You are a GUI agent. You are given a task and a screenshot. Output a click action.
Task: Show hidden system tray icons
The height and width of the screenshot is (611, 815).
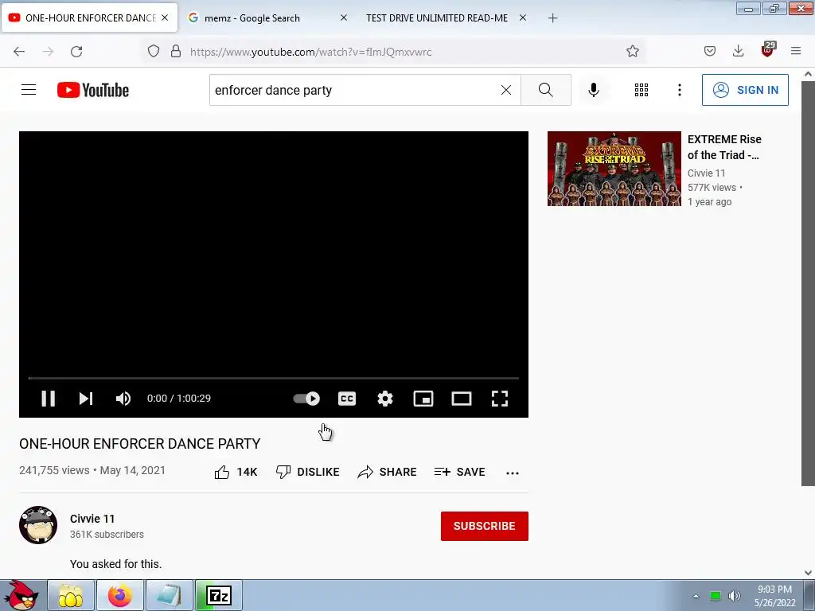pos(696,596)
